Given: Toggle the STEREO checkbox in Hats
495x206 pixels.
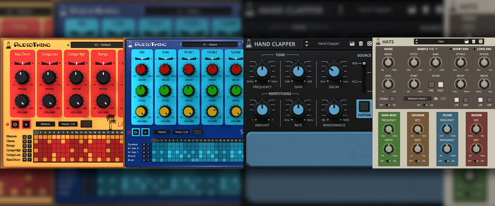Looking at the screenshot, I should [392, 98].
